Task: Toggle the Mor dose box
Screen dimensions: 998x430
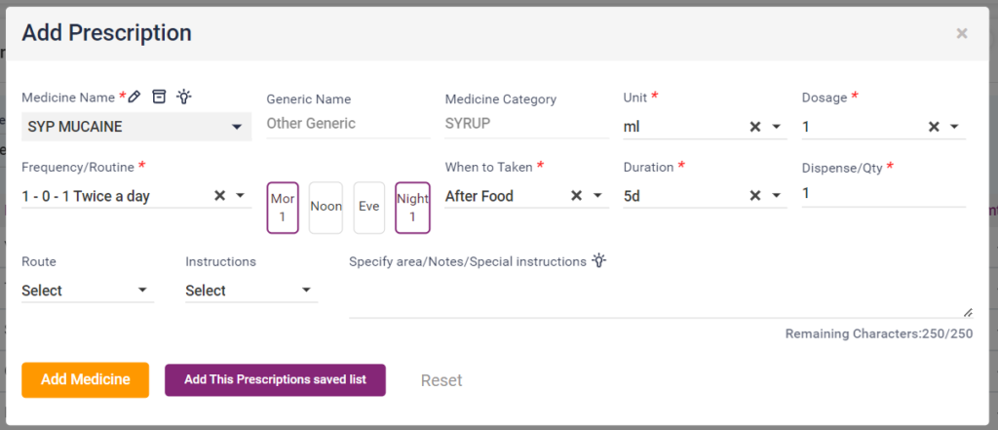Action: click(x=282, y=208)
